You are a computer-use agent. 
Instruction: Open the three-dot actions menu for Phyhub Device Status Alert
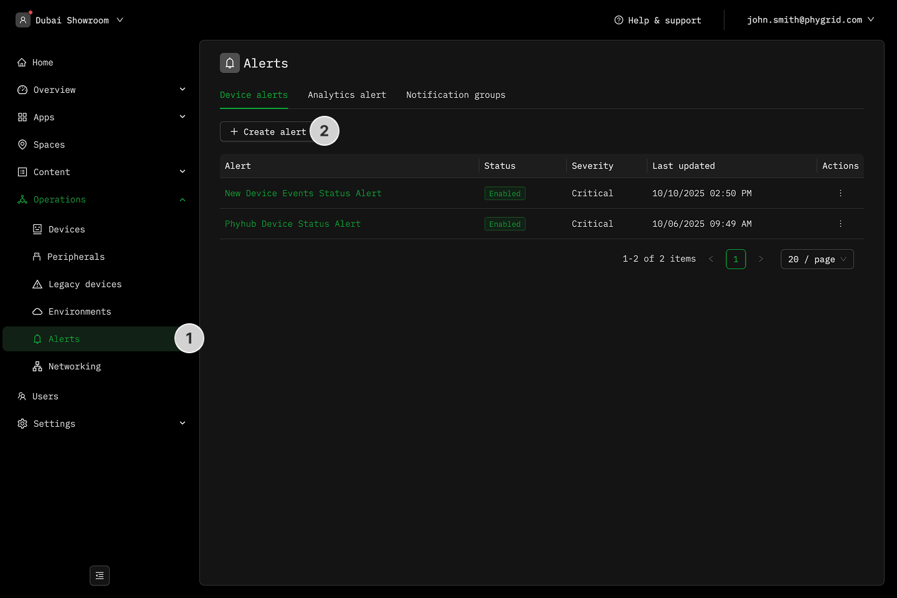pos(840,224)
